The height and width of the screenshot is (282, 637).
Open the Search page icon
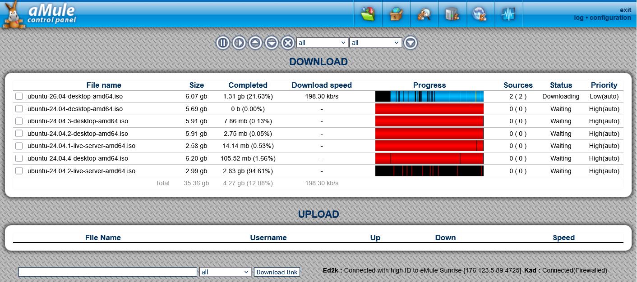(424, 14)
